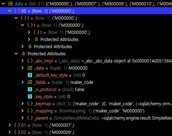The image size is (172, 136).
Task: Click the object icon of the innermost collapsed t variable
Action: (36, 32)
